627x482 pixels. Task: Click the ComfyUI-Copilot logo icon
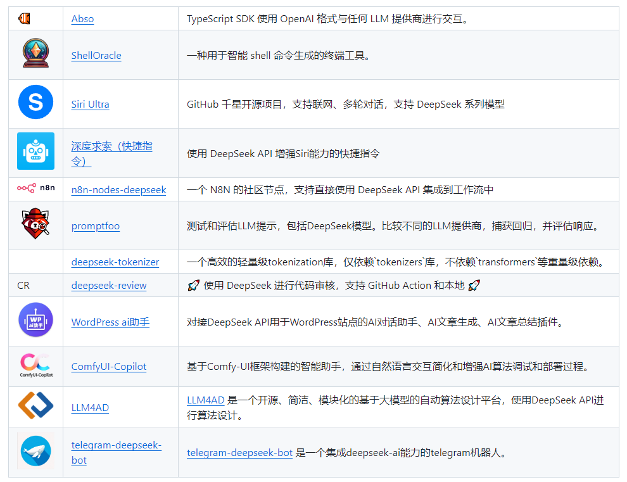coord(35,365)
